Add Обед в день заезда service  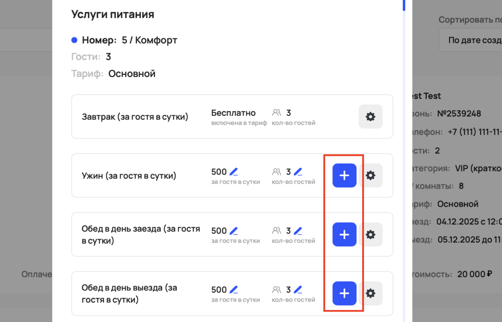tap(344, 234)
